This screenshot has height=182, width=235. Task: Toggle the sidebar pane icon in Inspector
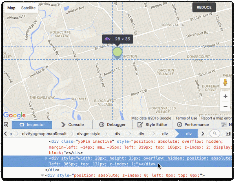tap(228, 133)
